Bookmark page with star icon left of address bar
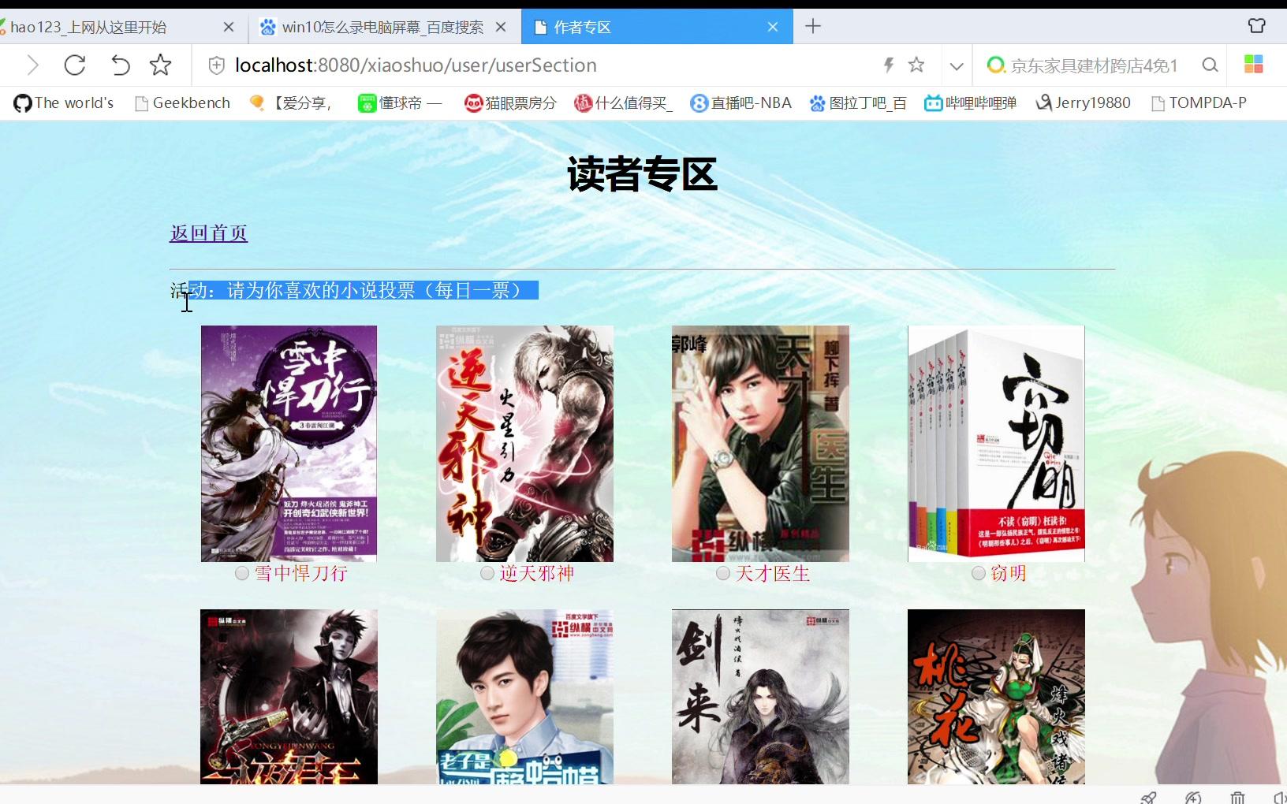The image size is (1287, 804). (x=161, y=65)
